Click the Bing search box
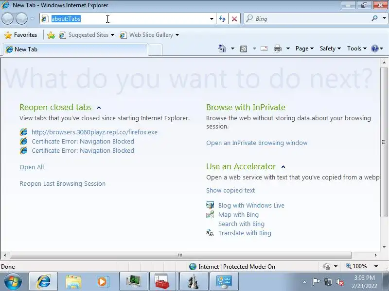389x291 pixels. [308, 19]
